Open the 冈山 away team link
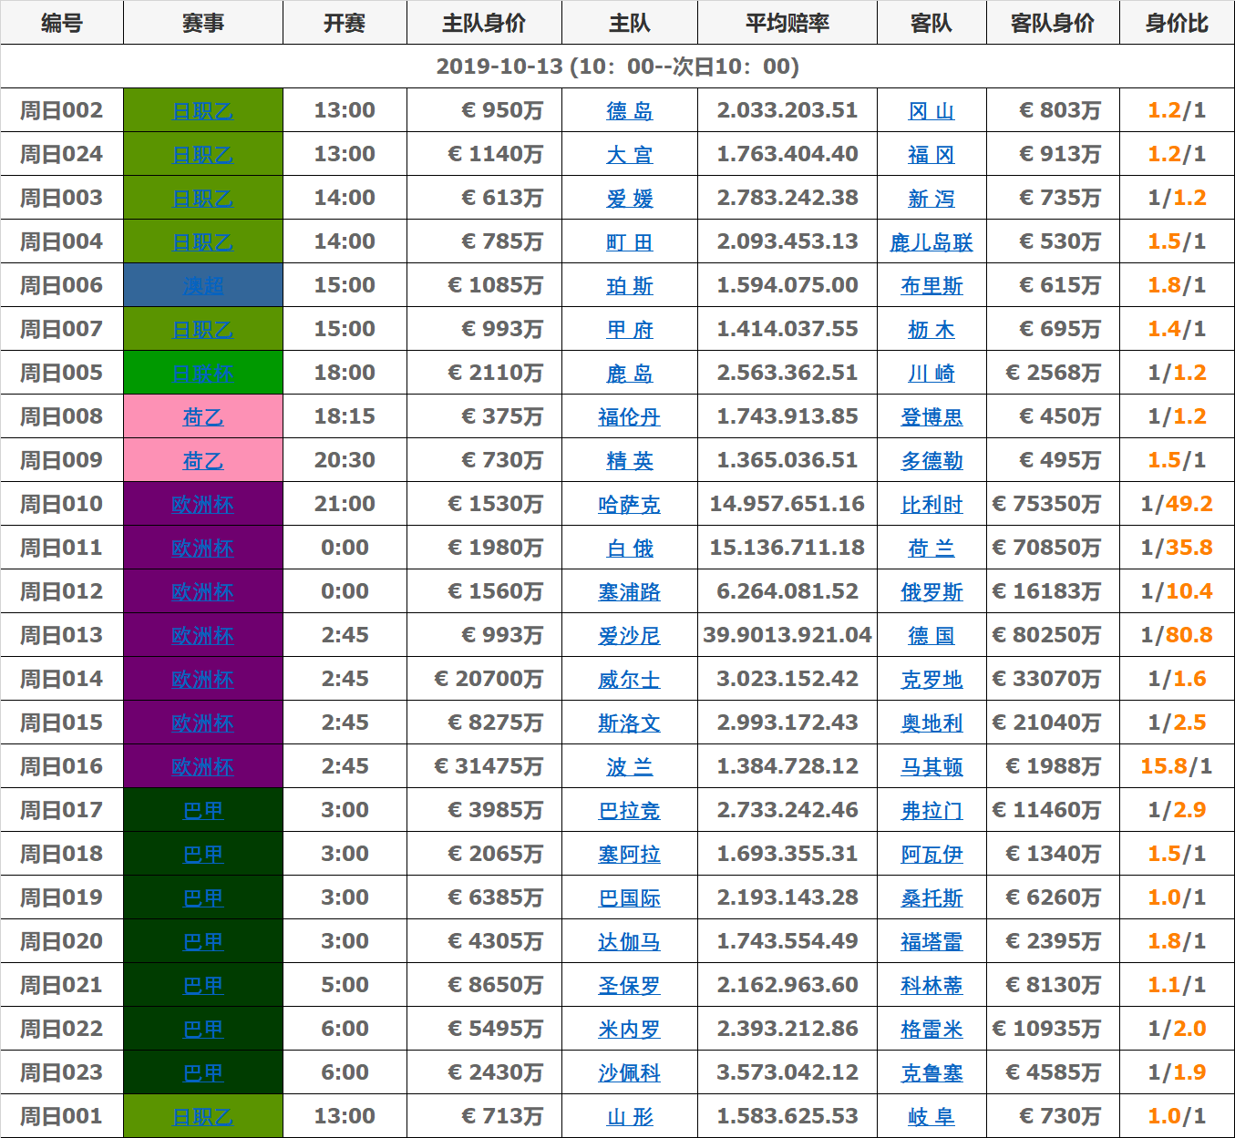The image size is (1235, 1138). [931, 111]
